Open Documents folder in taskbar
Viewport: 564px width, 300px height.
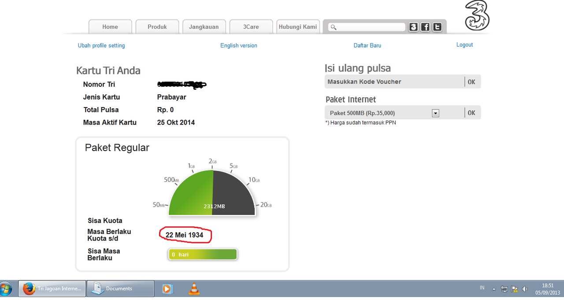click(120, 289)
